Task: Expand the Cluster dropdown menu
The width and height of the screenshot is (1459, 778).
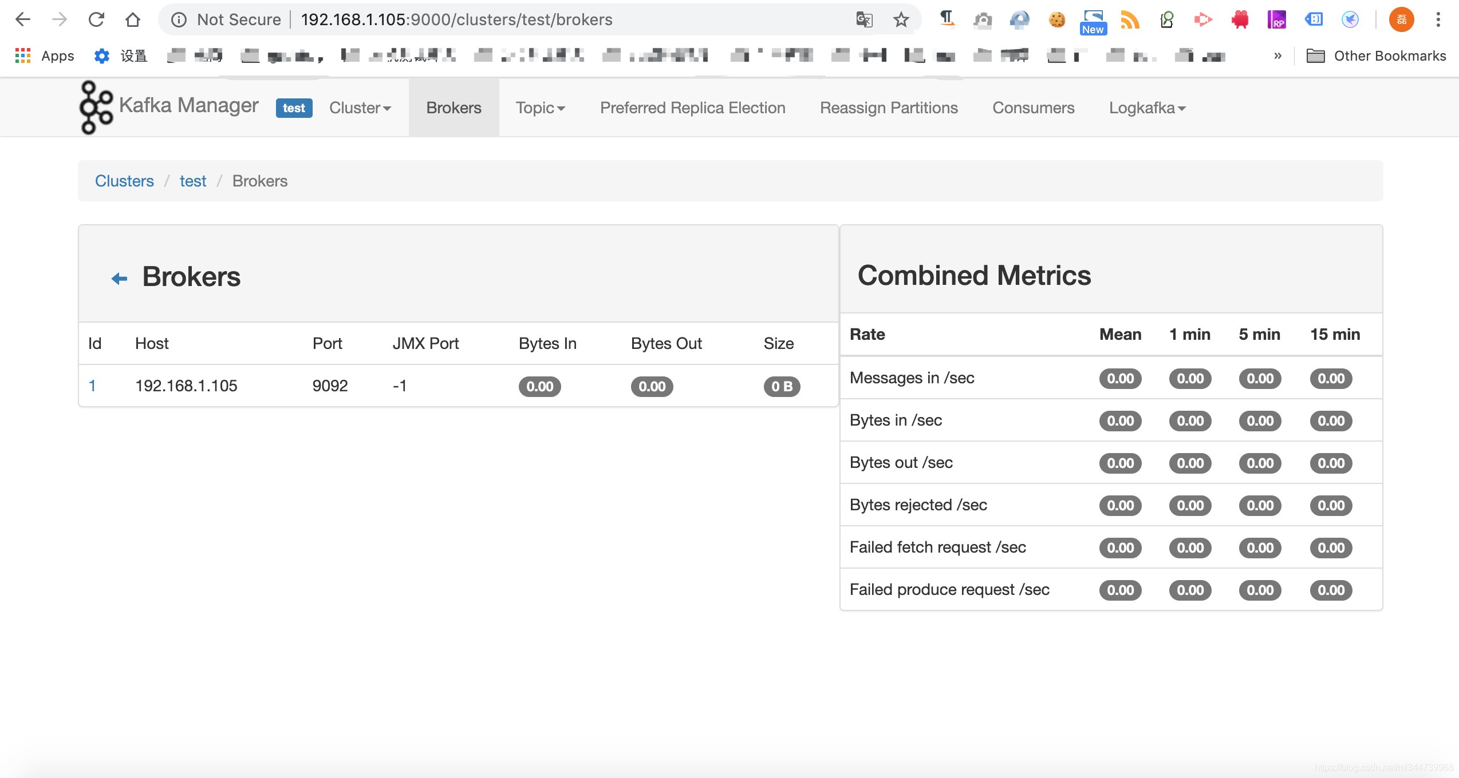Action: (x=360, y=108)
